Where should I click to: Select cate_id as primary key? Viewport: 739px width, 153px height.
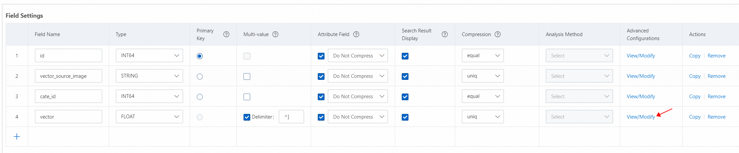pos(200,97)
